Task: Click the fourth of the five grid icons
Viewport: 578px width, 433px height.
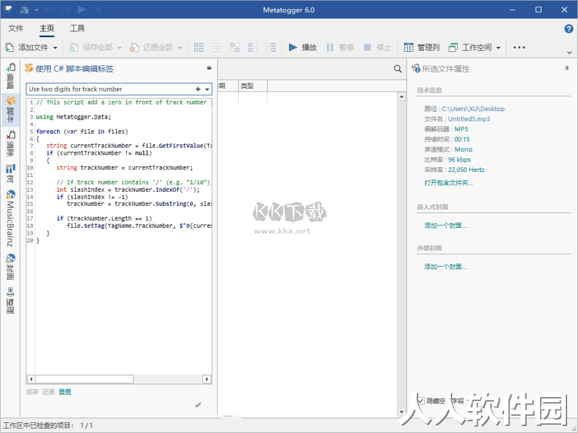Action: [253, 47]
